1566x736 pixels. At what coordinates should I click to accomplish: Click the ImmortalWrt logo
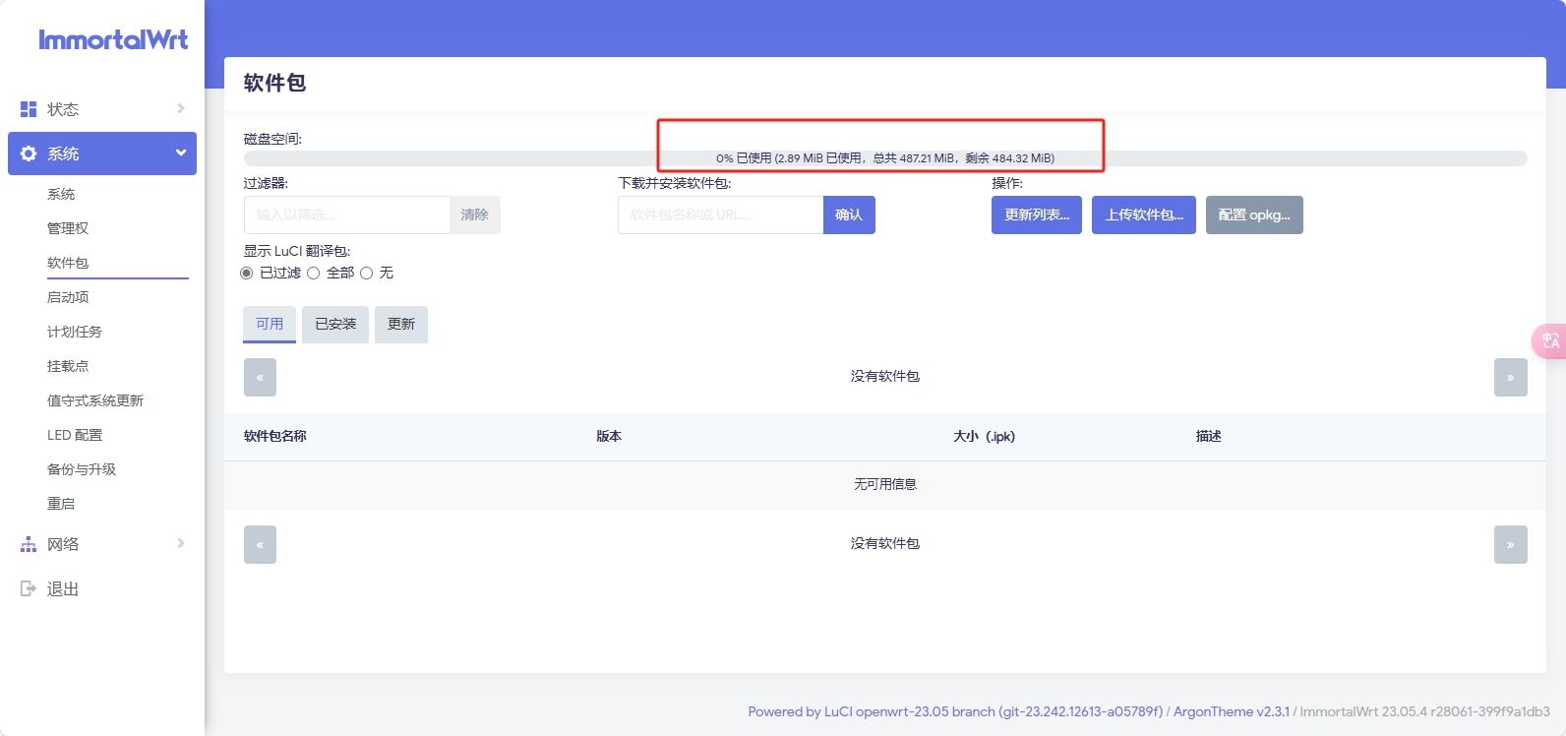(113, 39)
